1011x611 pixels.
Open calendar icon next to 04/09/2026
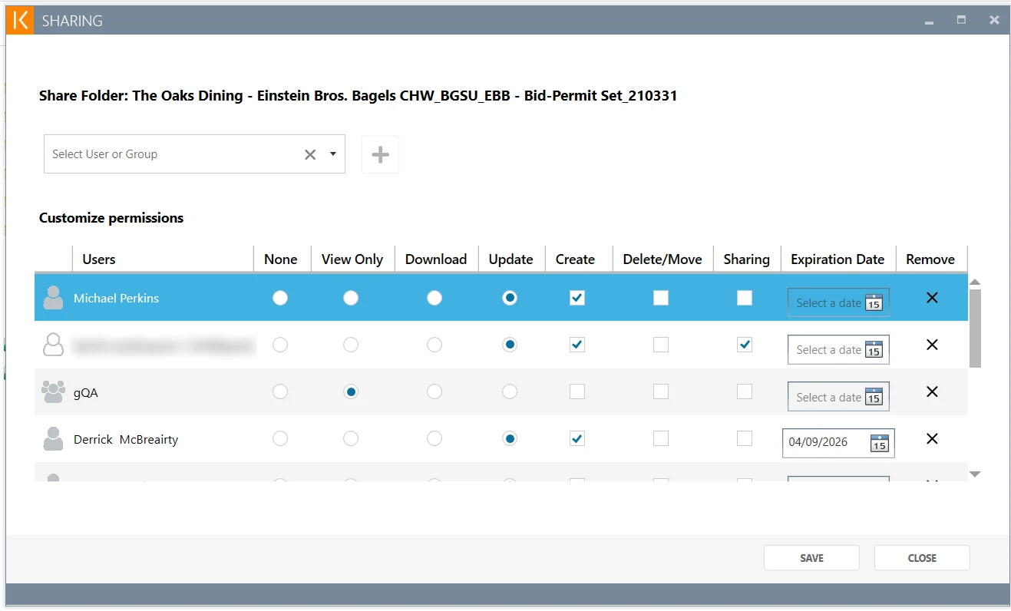pos(879,443)
